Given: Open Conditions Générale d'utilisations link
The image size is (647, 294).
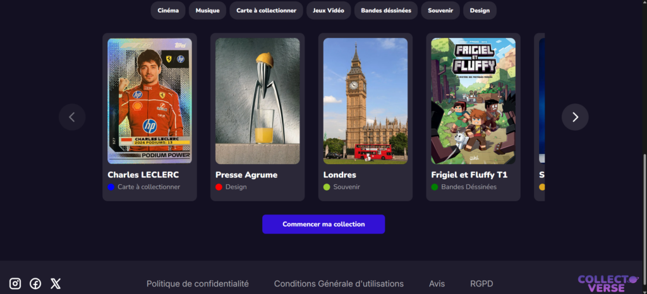Looking at the screenshot, I should pyautogui.click(x=339, y=284).
